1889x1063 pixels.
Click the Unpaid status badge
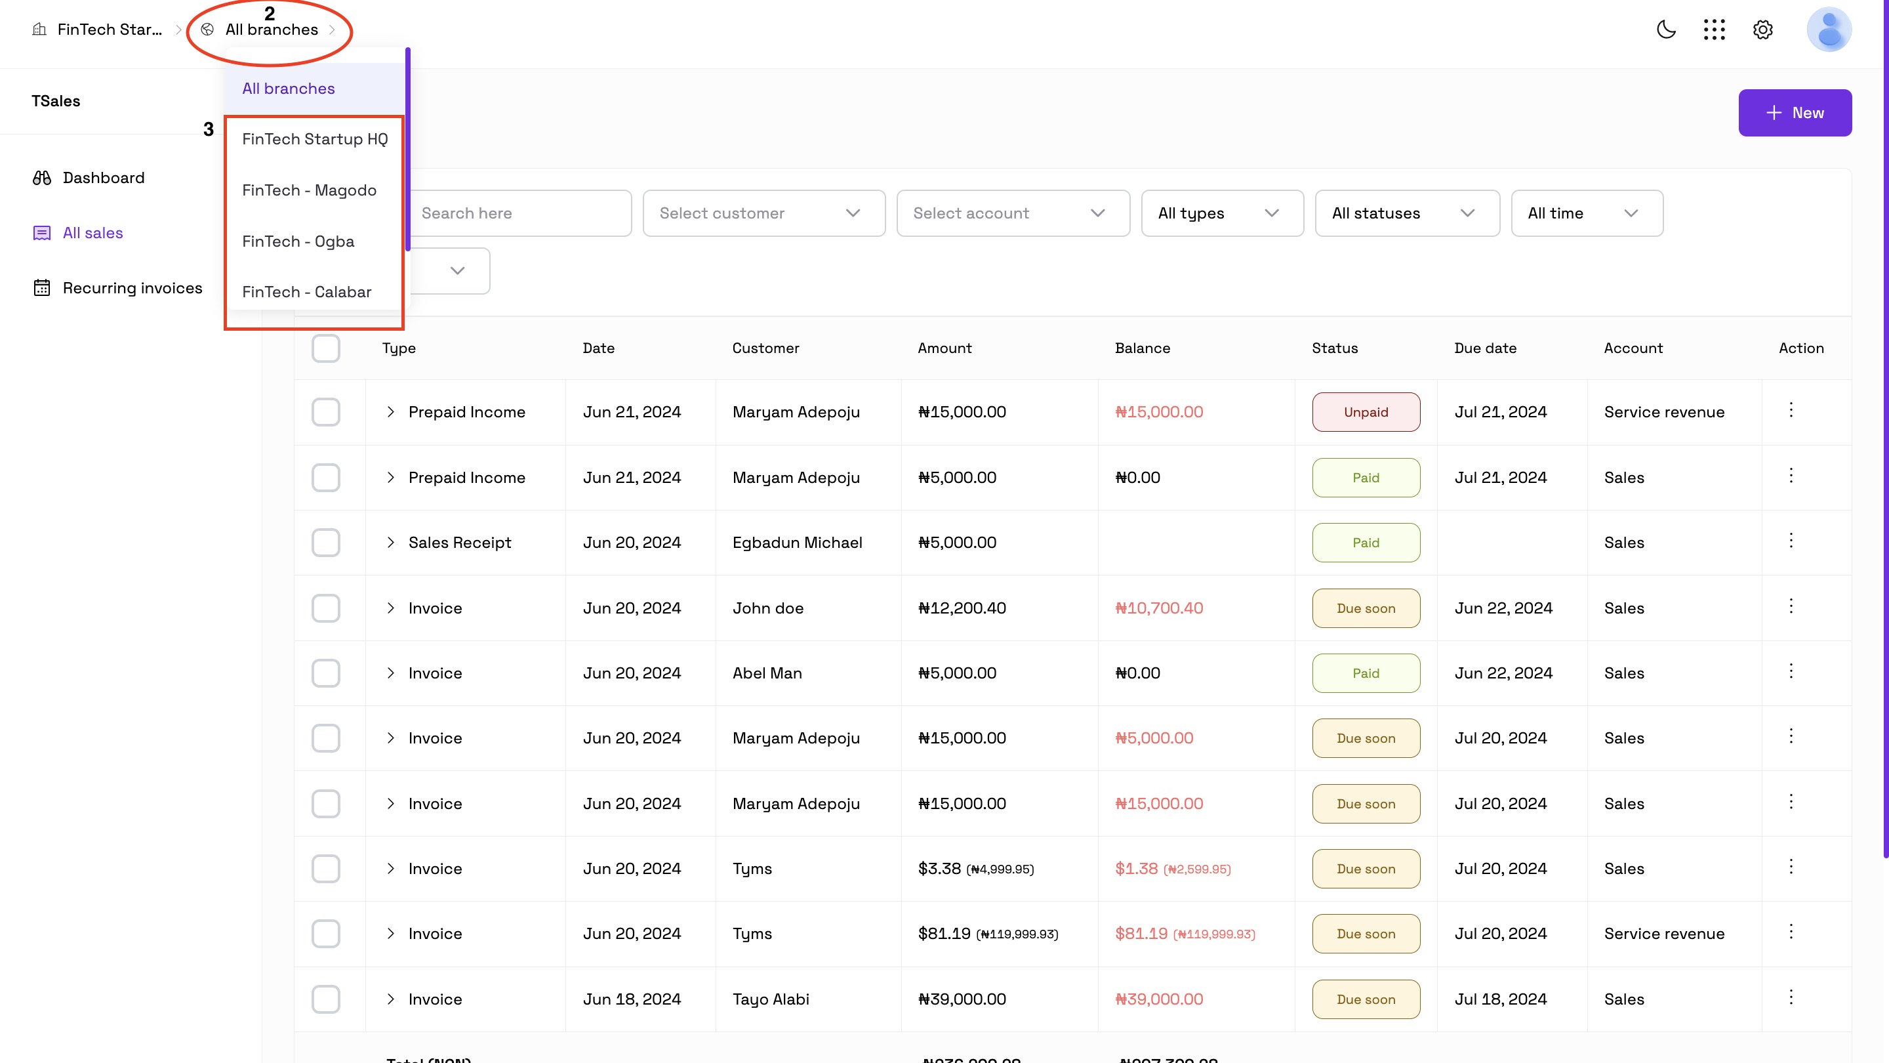[1366, 412]
